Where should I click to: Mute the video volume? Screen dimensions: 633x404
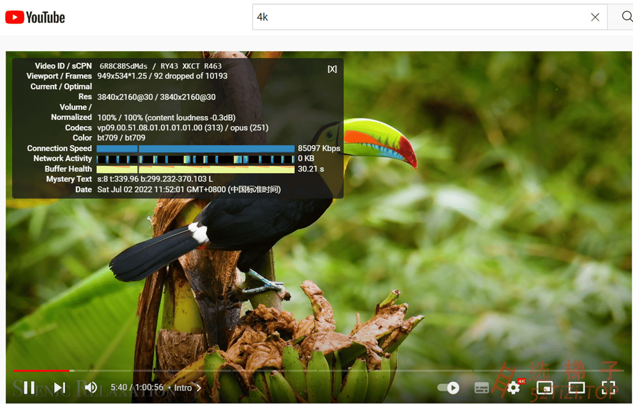91,388
